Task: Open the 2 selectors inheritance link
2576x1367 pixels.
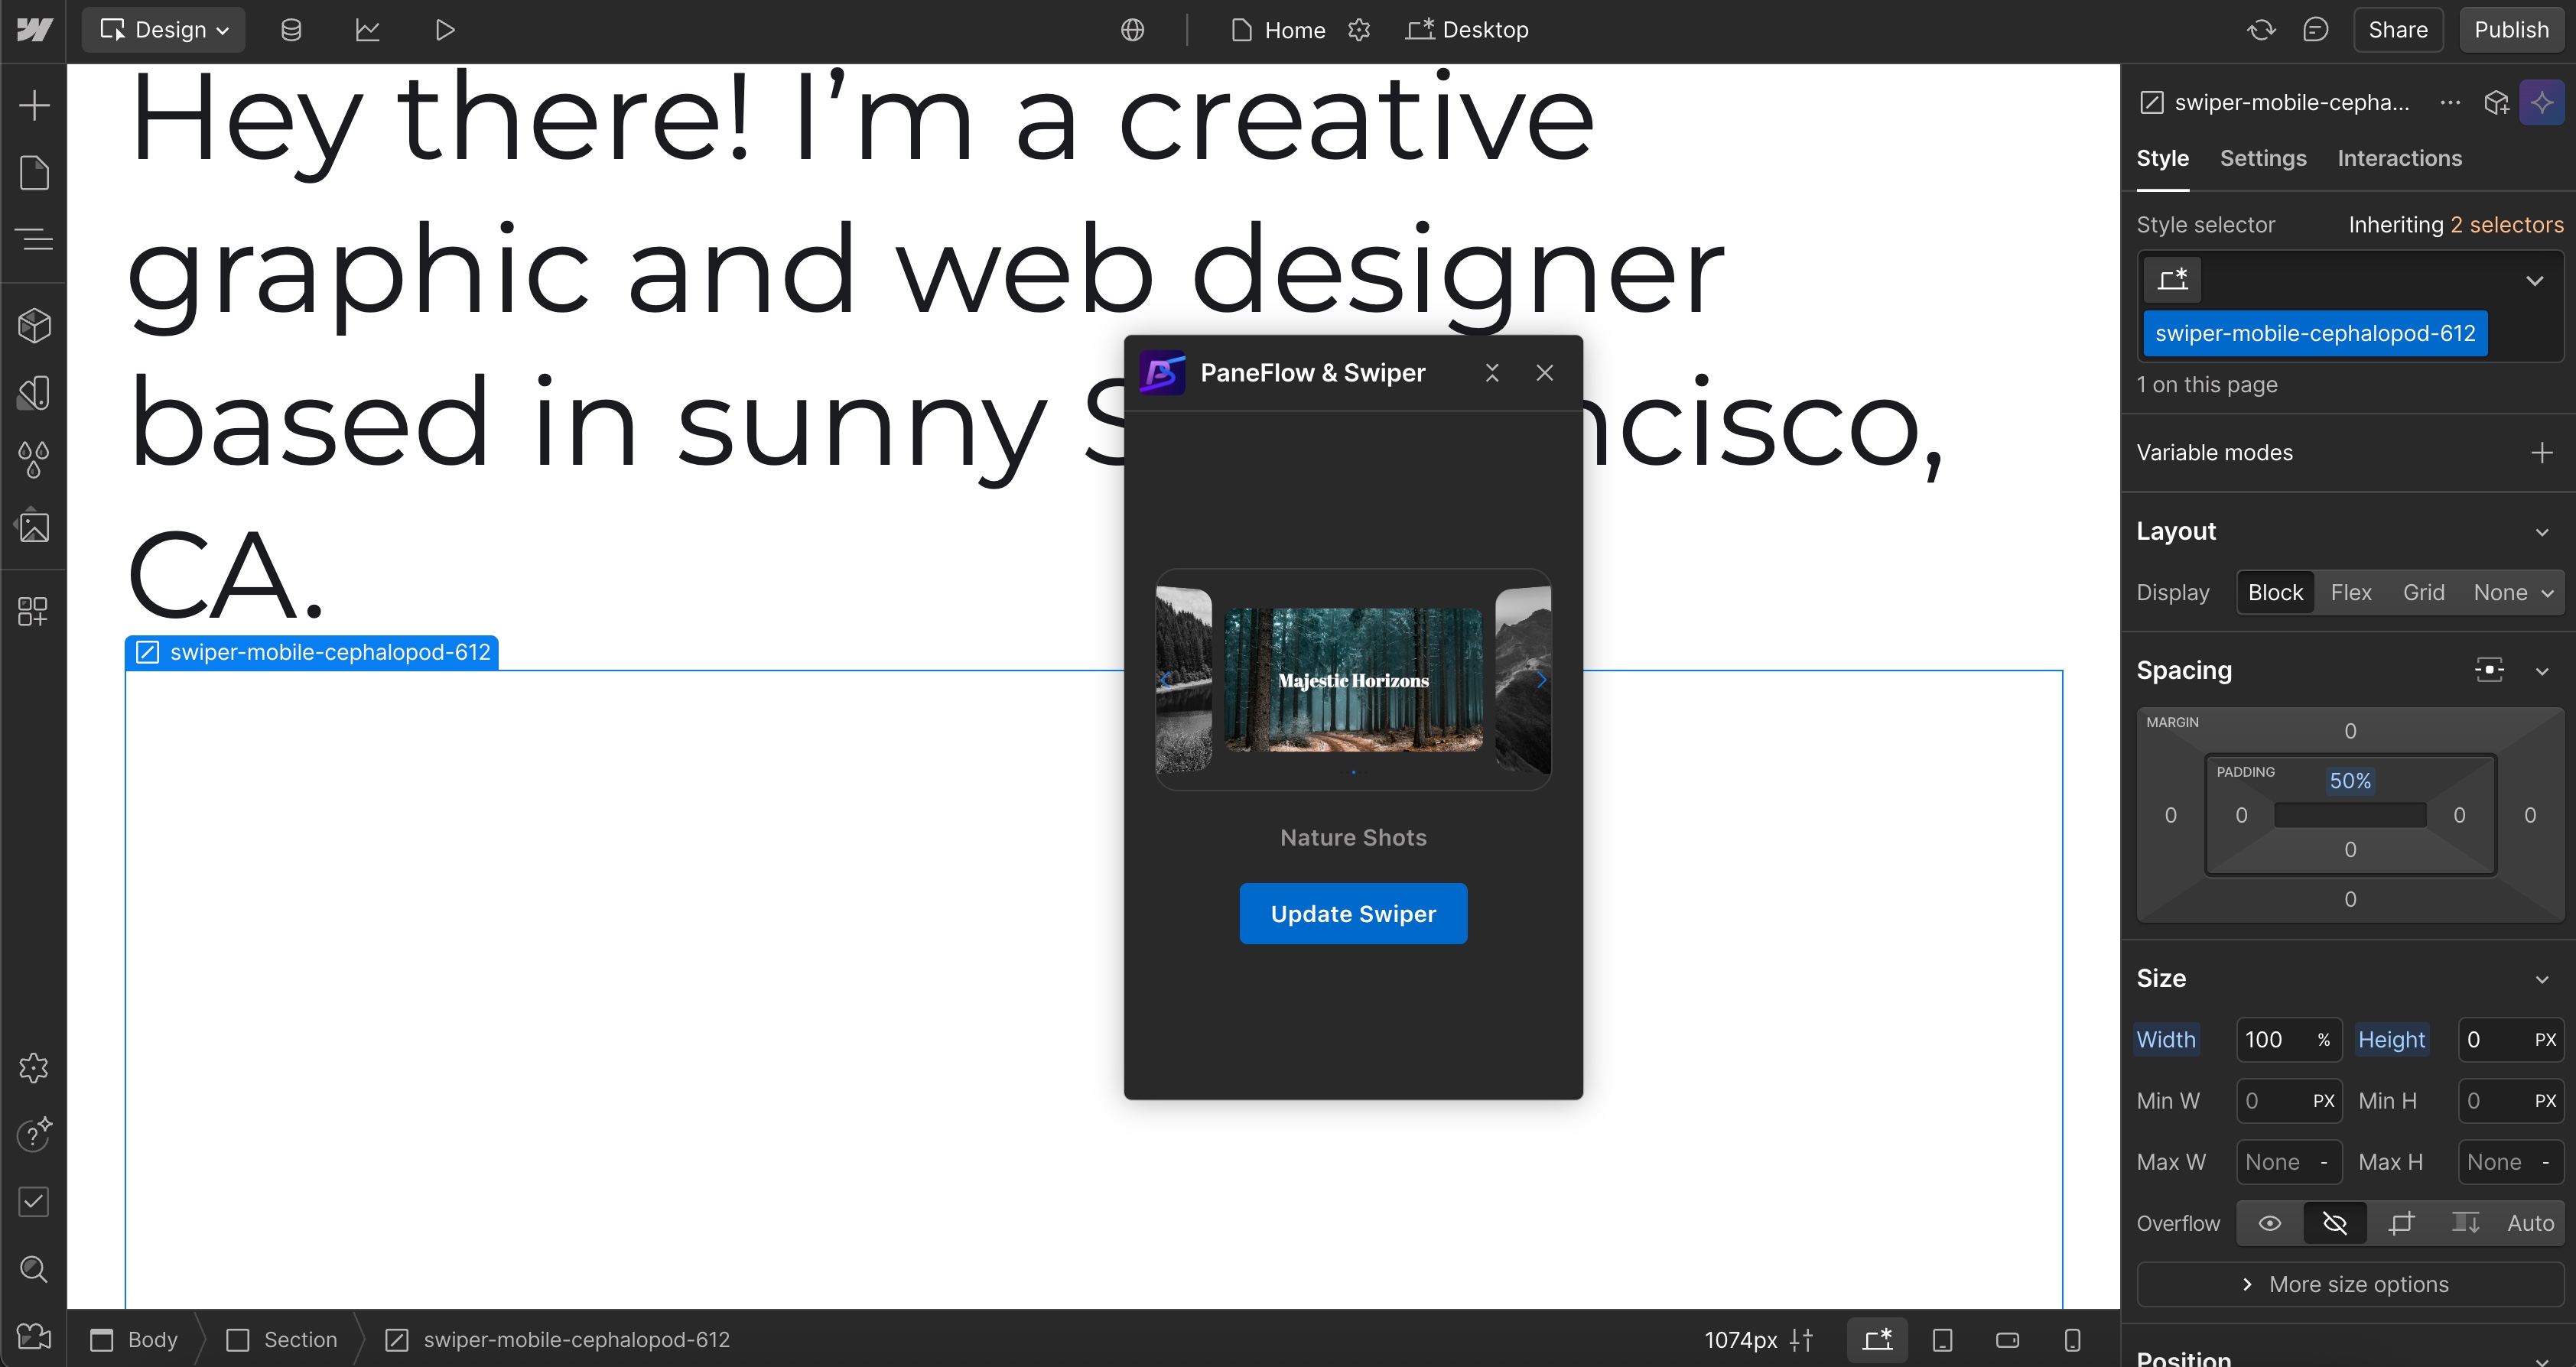Action: (x=2506, y=225)
